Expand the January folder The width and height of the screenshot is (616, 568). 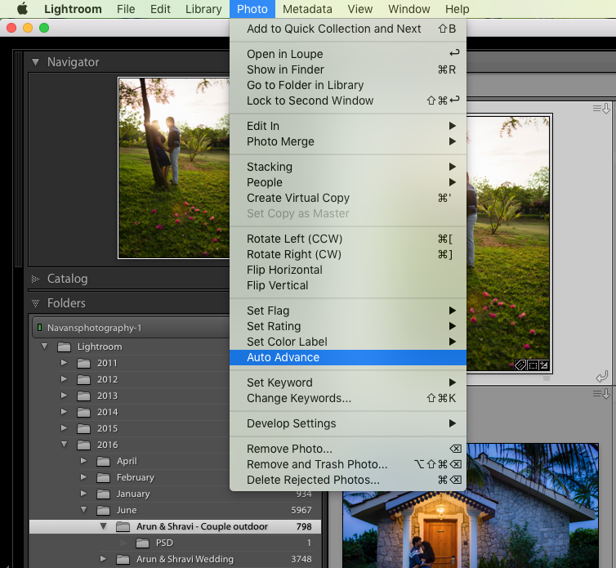click(83, 493)
